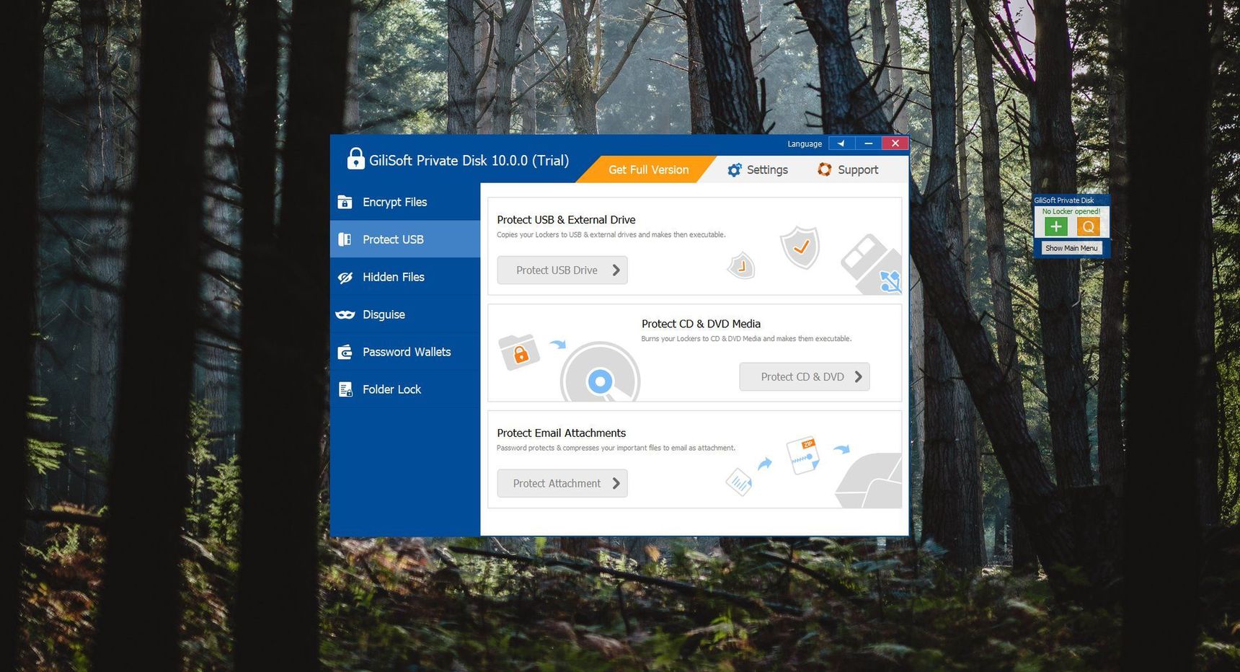Click the Language label in the title bar

click(805, 144)
